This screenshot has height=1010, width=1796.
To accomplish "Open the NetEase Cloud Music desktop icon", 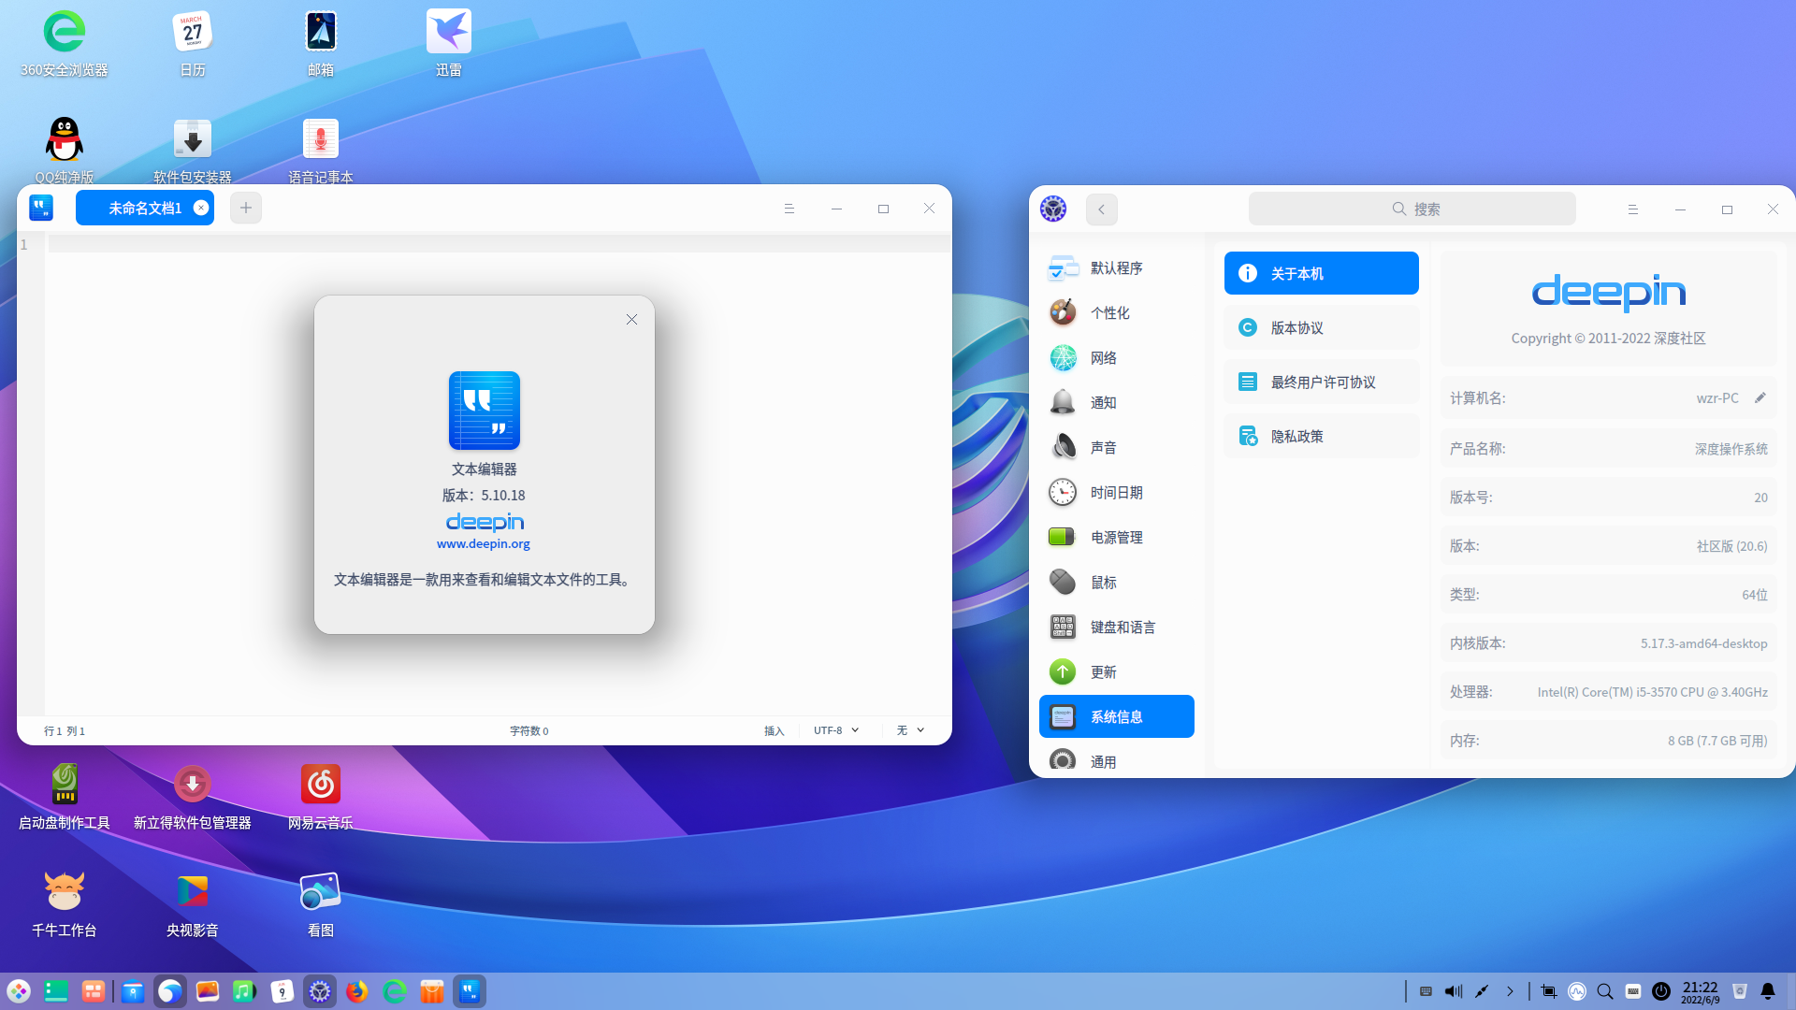I will 320,785.
